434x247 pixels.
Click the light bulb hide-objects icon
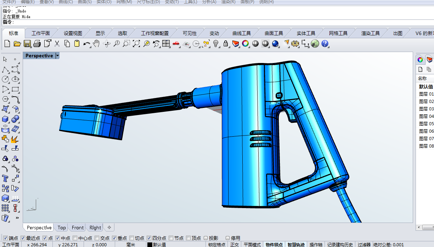pos(216,44)
